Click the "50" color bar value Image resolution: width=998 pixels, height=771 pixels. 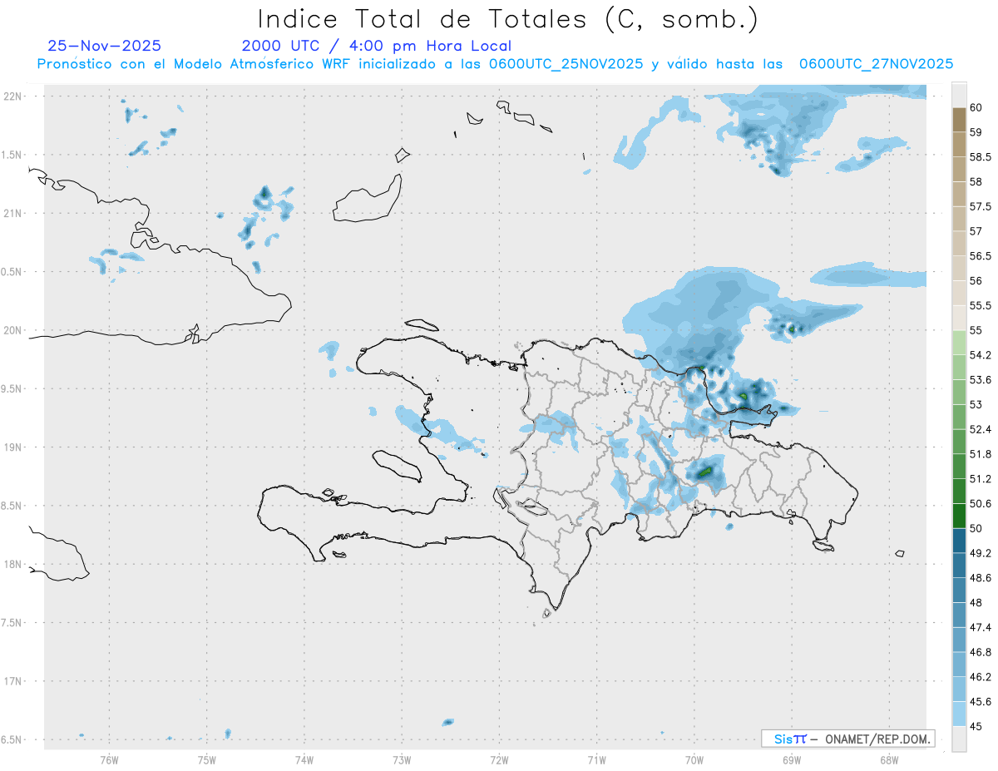coord(976,528)
